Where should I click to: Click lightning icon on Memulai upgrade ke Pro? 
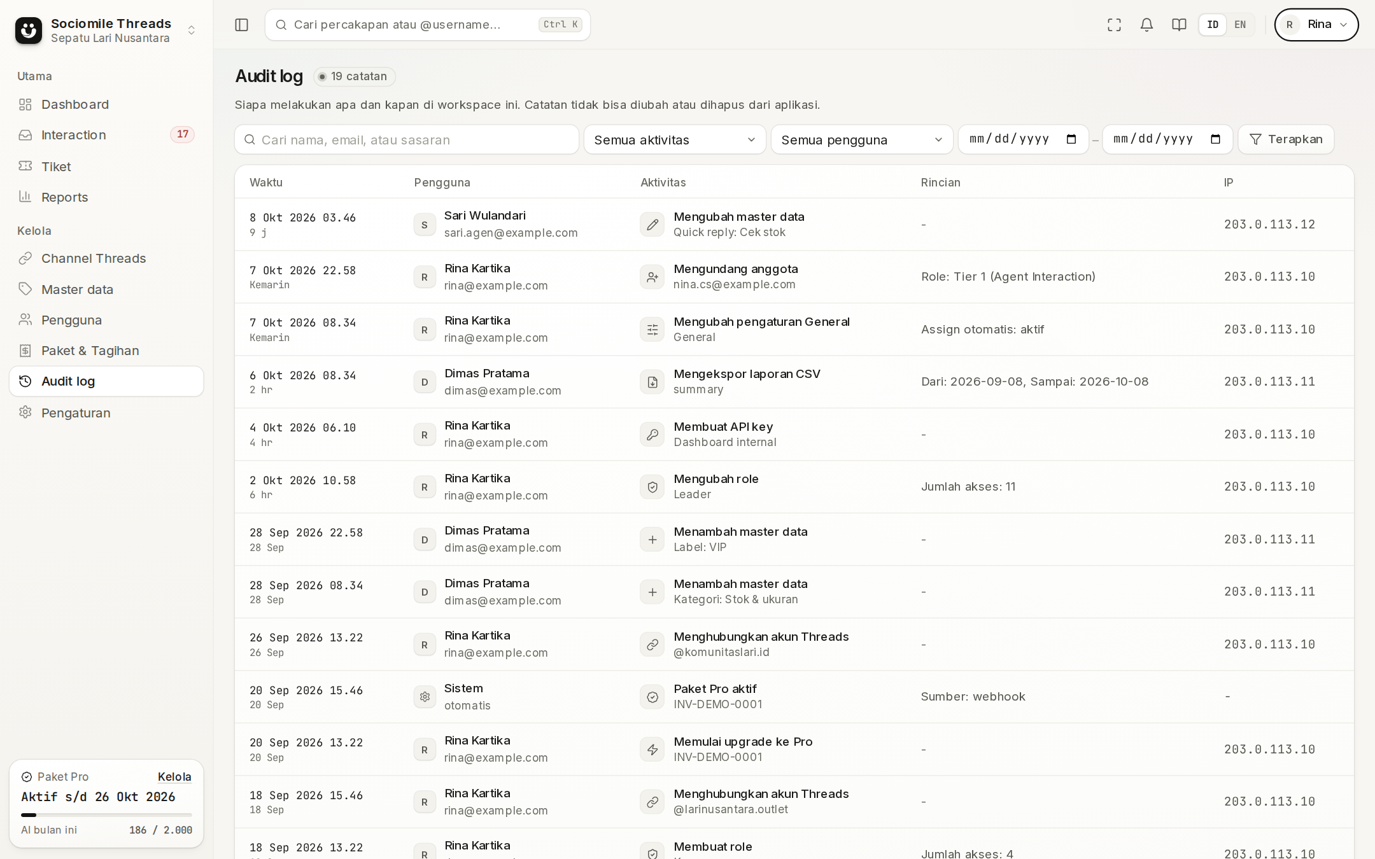tap(652, 750)
